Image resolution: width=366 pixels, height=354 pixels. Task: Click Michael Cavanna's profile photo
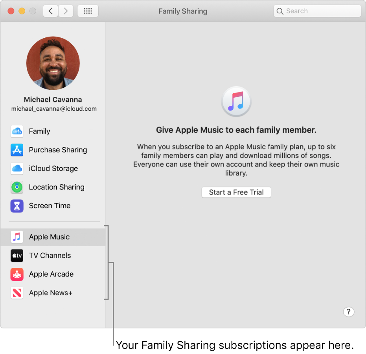(53, 63)
